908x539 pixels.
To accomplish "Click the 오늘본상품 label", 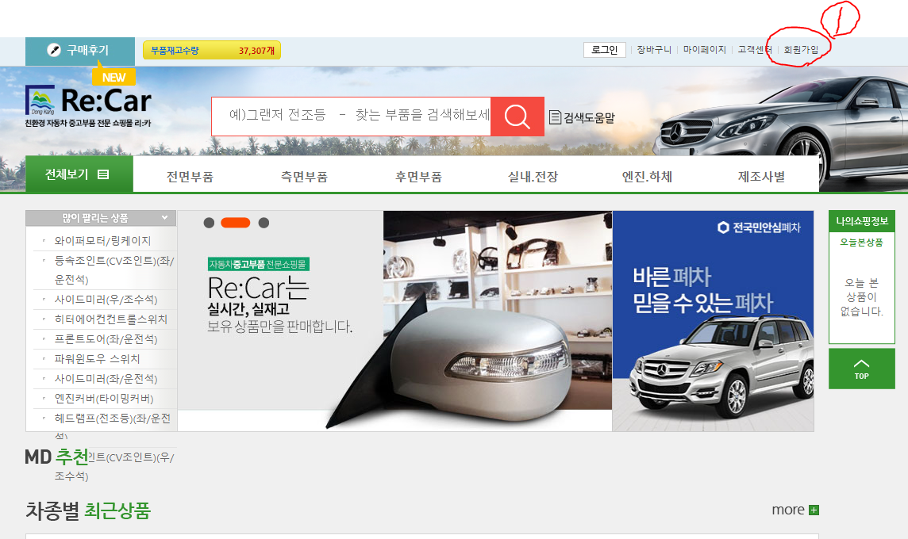I will 862,243.
